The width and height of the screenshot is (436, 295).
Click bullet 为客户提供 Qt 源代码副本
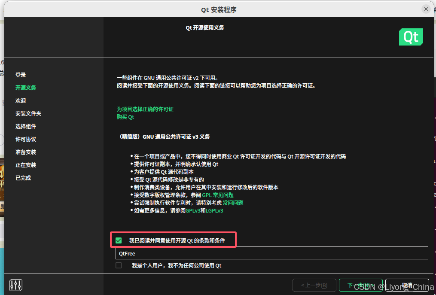pyautogui.click(x=164, y=172)
